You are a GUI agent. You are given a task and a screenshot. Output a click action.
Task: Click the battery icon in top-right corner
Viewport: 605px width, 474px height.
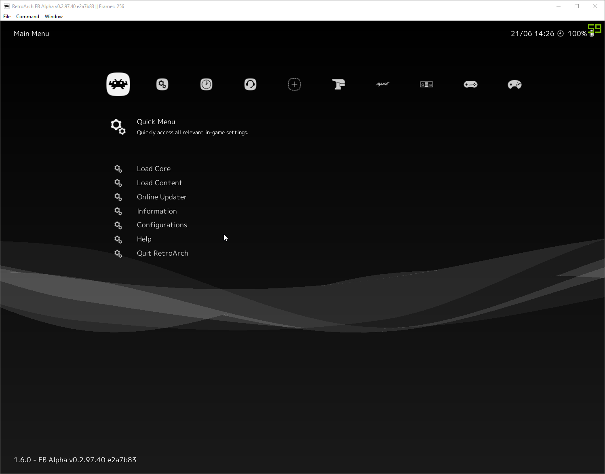tap(592, 34)
